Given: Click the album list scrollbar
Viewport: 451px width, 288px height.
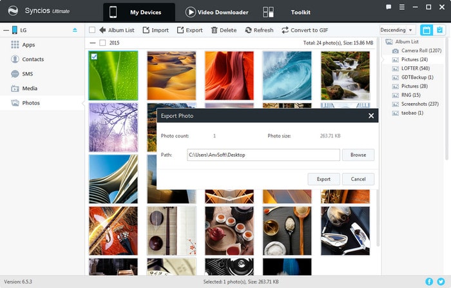Looking at the screenshot, I should click(446, 99).
